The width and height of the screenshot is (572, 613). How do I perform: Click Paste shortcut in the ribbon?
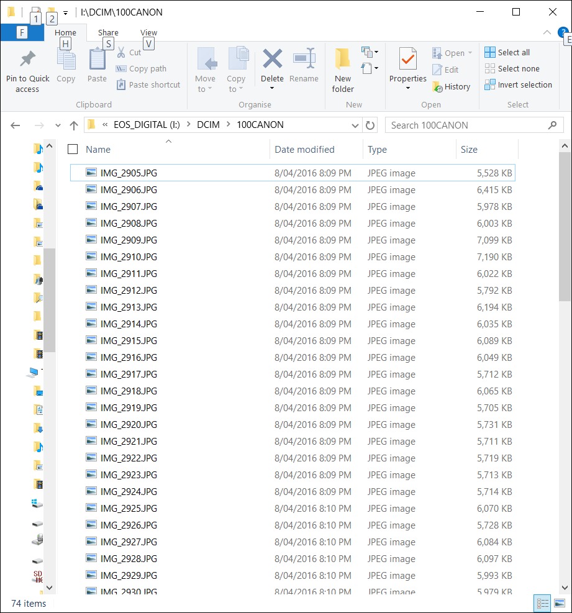coord(148,85)
